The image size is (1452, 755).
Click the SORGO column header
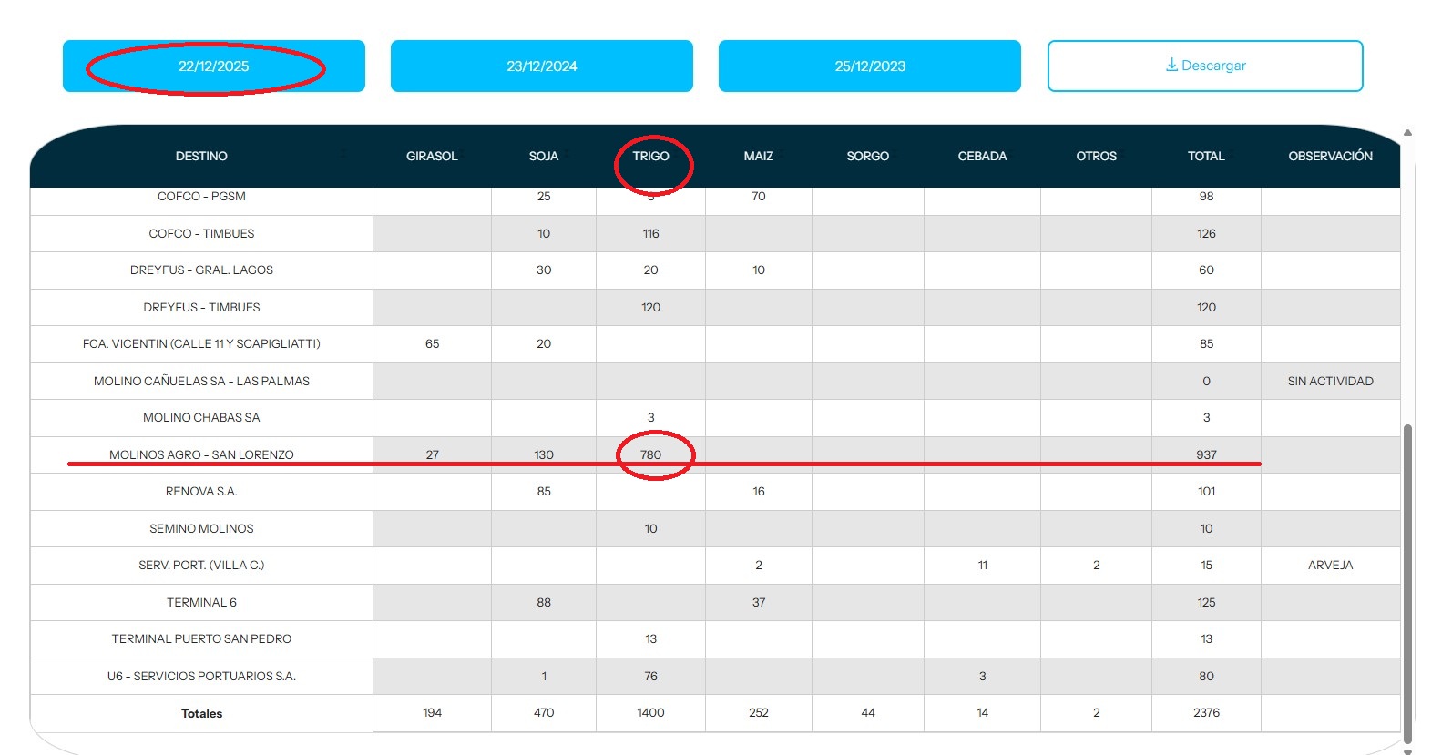click(x=867, y=156)
